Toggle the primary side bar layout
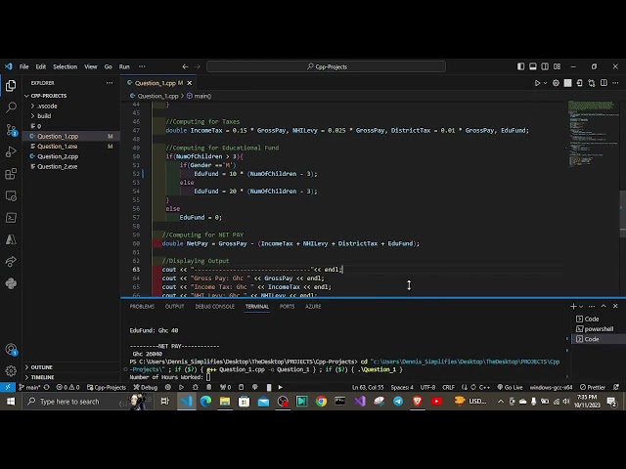 pos(520,66)
